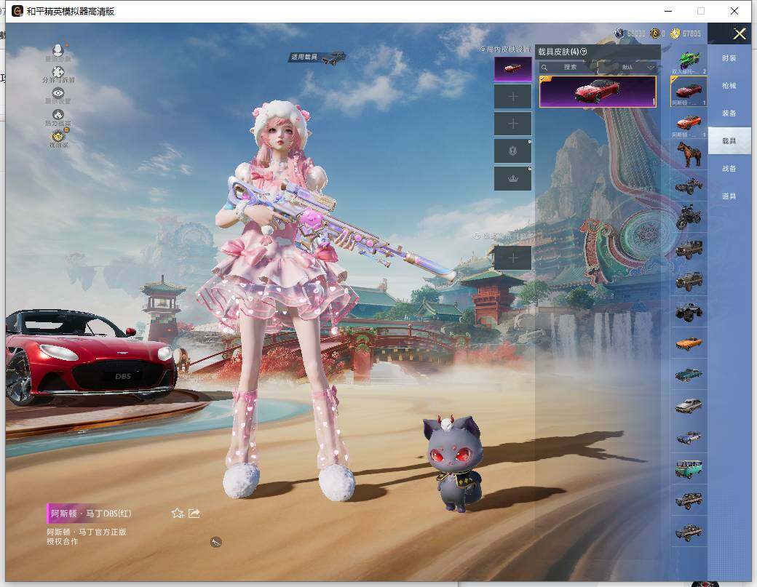The image size is (757, 587).
Task: Select the open-top jeep vehicle
Action: click(x=689, y=280)
